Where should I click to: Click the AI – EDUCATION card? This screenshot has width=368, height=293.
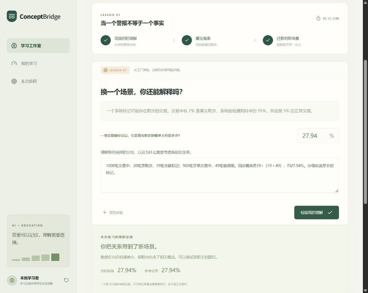(x=38, y=241)
